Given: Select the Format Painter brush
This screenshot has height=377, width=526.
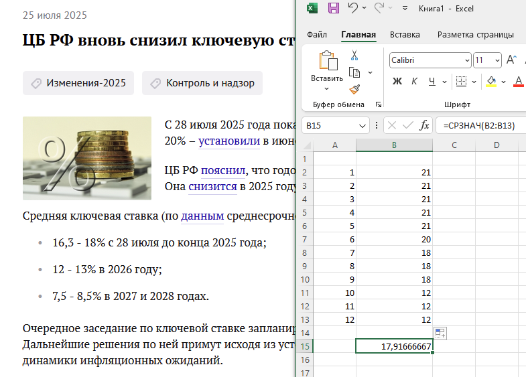Looking at the screenshot, I should (354, 89).
